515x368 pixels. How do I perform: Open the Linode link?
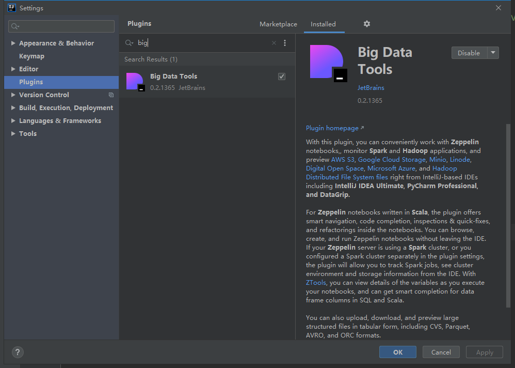point(460,160)
